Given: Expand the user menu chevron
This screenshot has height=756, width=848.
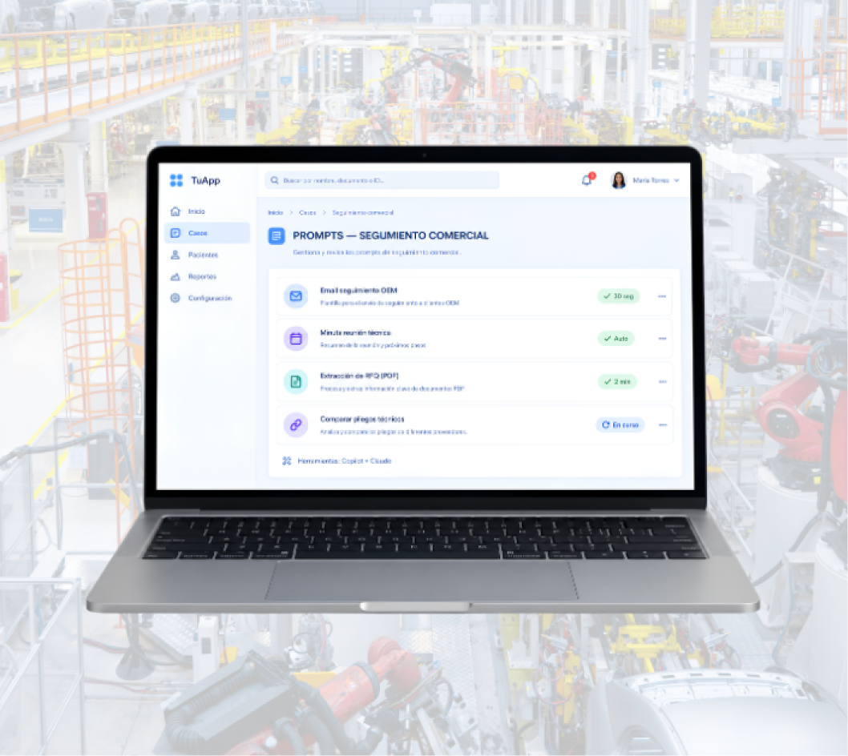Looking at the screenshot, I should coord(676,180).
